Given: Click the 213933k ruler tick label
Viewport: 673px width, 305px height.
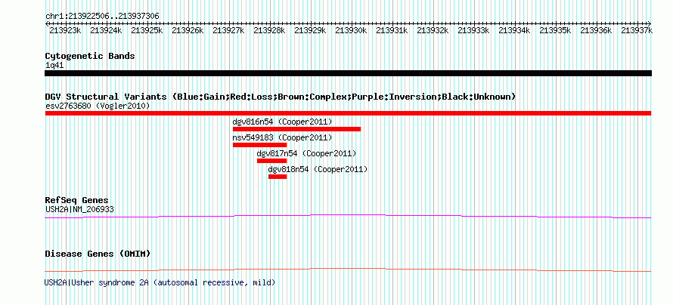Looking at the screenshot, I should [473, 30].
